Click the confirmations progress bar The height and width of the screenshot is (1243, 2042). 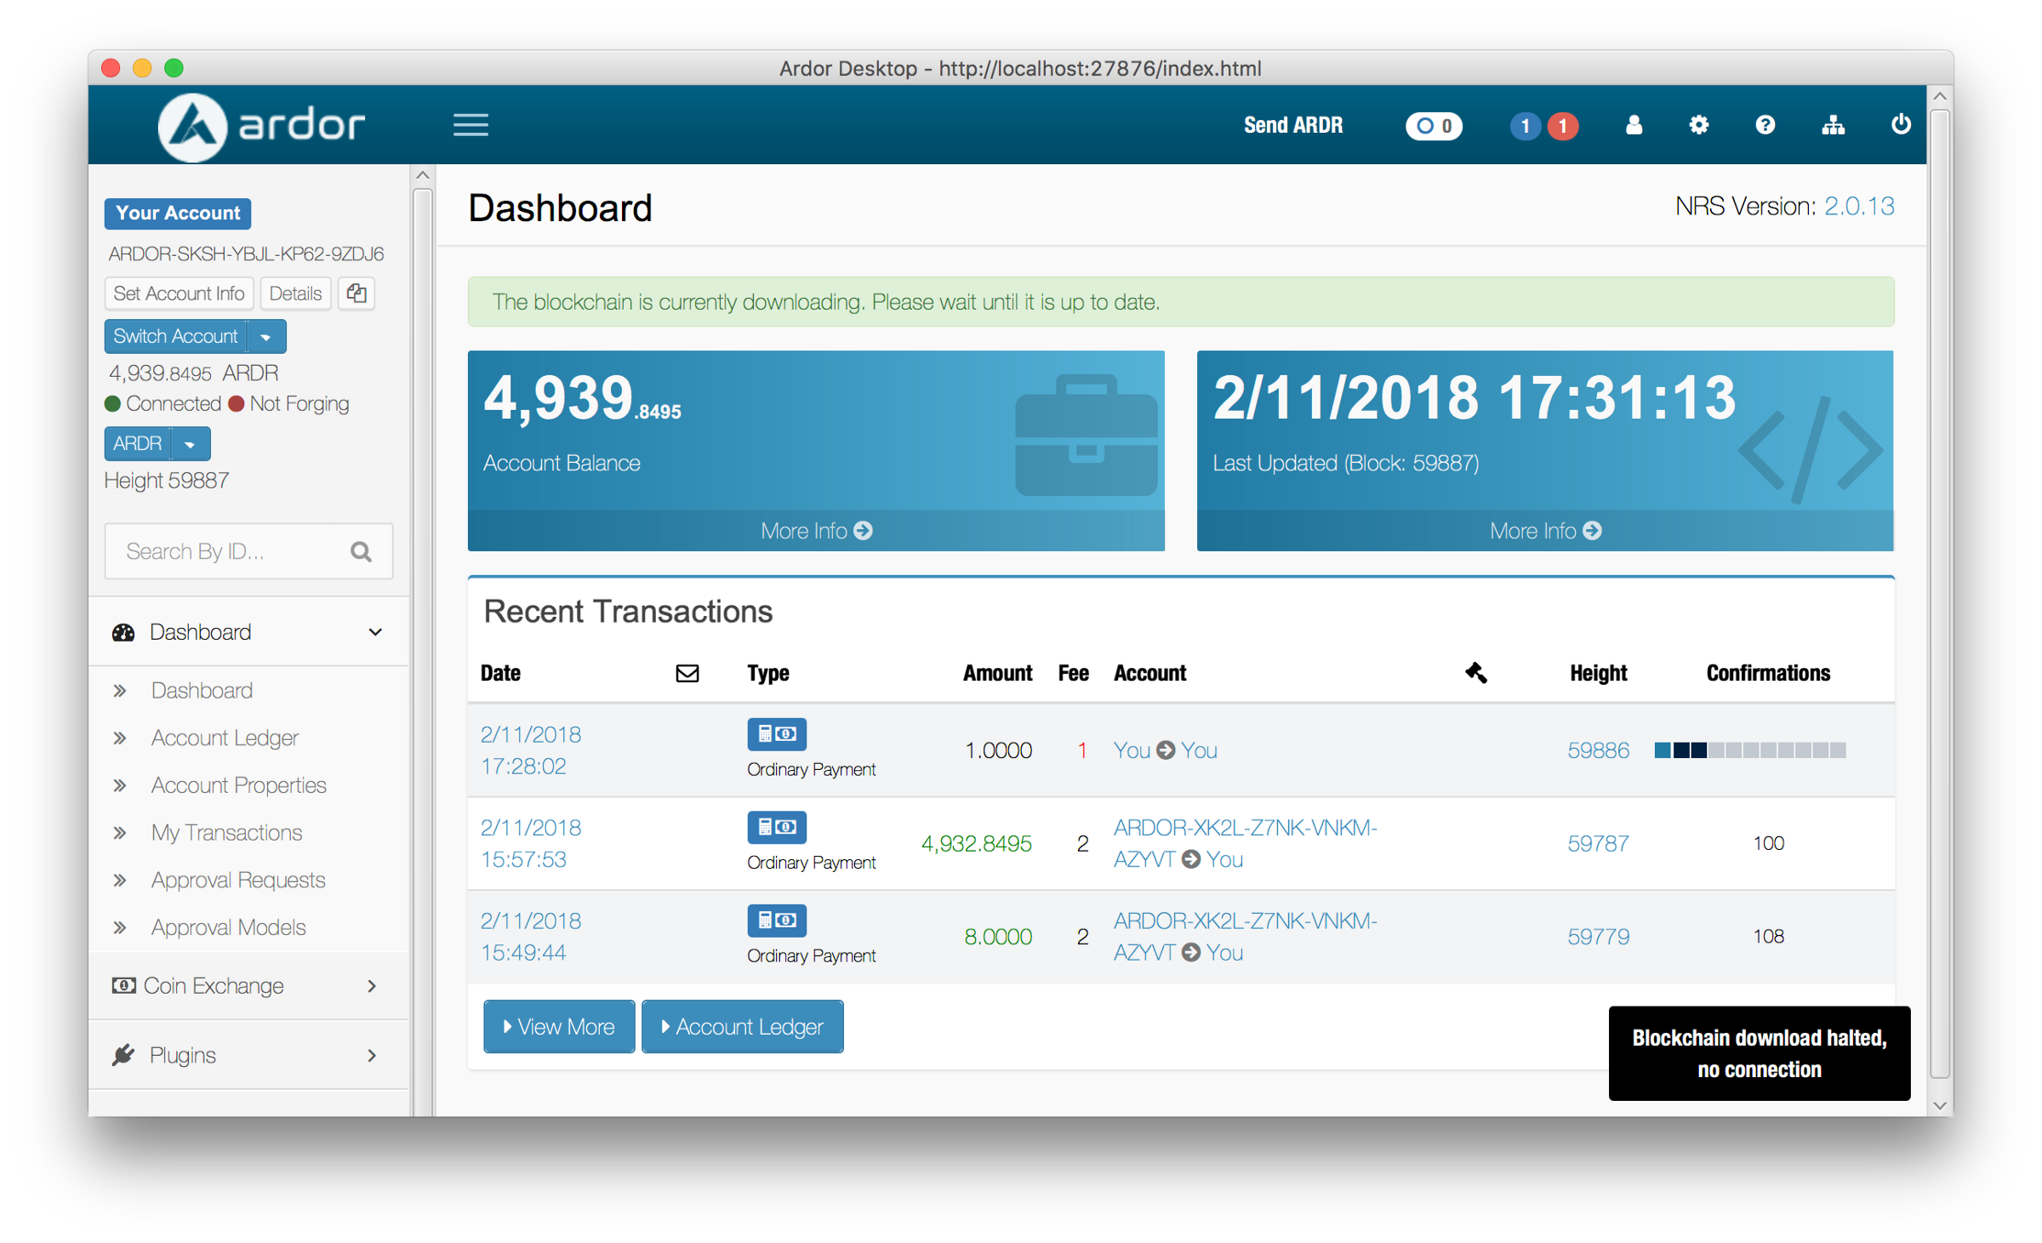pyautogui.click(x=1749, y=750)
